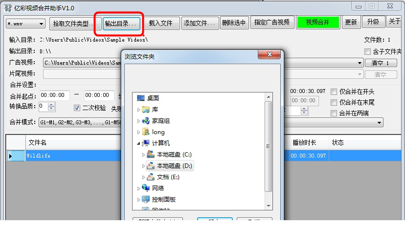Select the Homegroup (家庭组) icon
Screen dimensions: 405x229
click(x=146, y=121)
